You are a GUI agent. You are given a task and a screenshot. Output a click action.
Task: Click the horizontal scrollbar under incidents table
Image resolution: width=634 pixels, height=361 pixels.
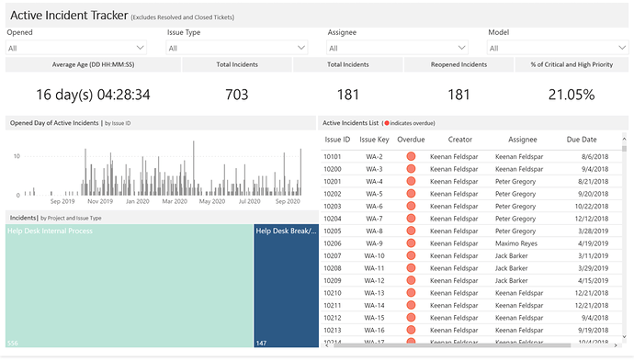[452, 345]
